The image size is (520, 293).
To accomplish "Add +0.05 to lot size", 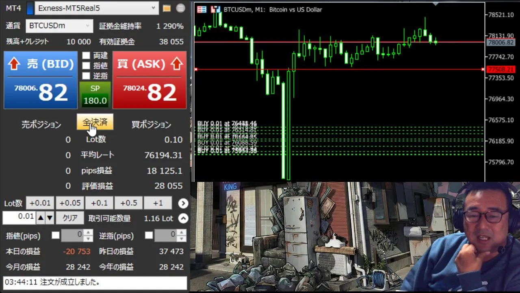I will pyautogui.click(x=69, y=203).
